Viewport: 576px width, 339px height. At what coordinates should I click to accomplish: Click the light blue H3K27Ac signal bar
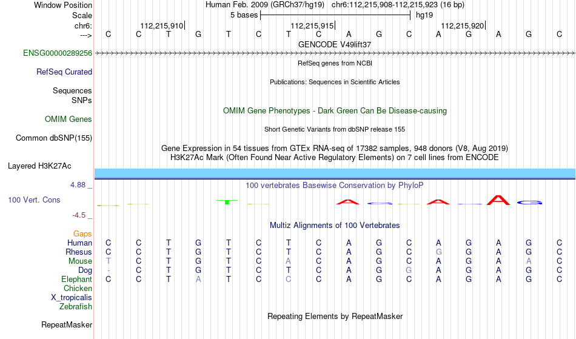(x=335, y=173)
